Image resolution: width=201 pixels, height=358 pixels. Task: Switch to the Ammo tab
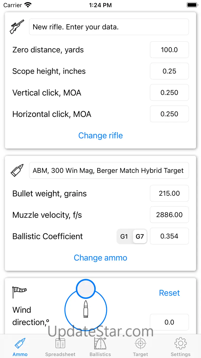tap(20, 346)
